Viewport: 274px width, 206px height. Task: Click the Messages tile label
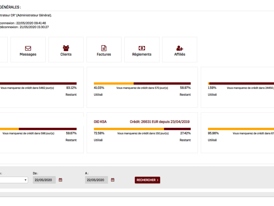point(28,54)
